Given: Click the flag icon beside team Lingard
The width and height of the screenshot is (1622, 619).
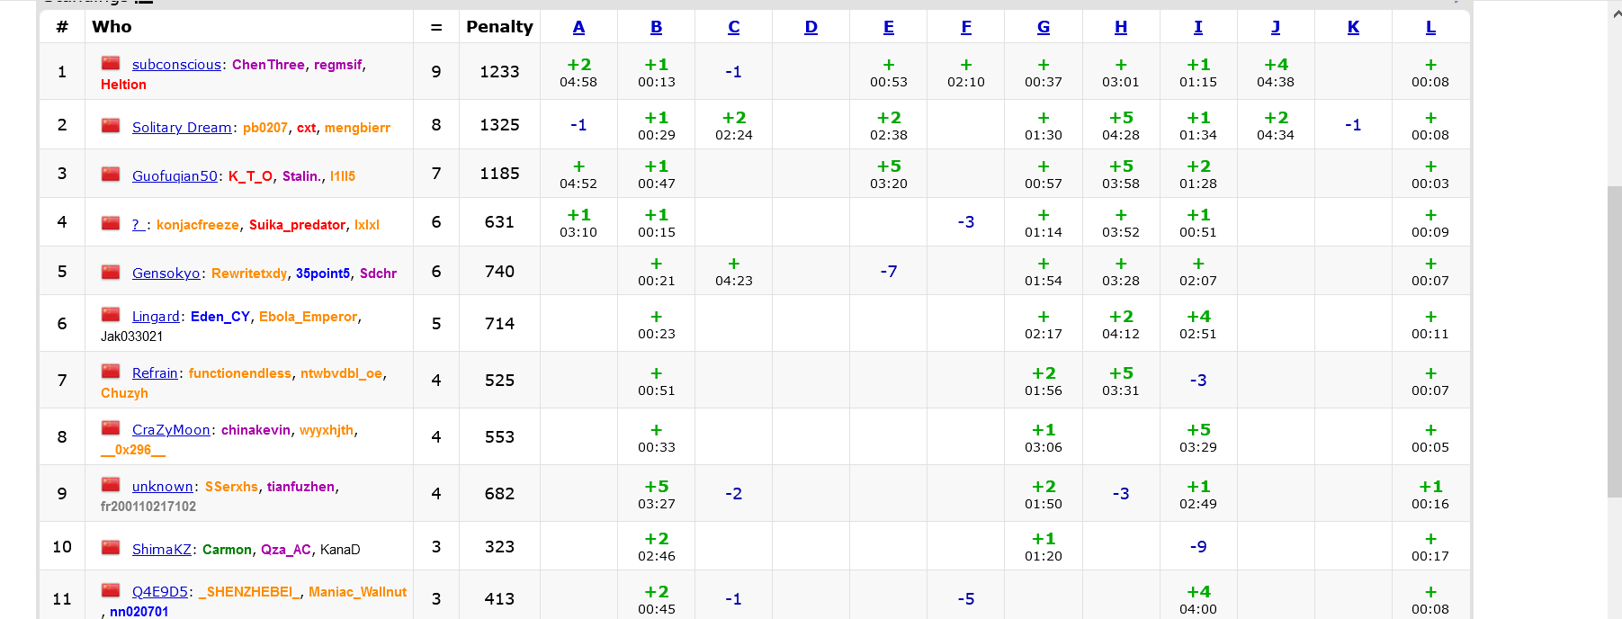Looking at the screenshot, I should click(111, 315).
